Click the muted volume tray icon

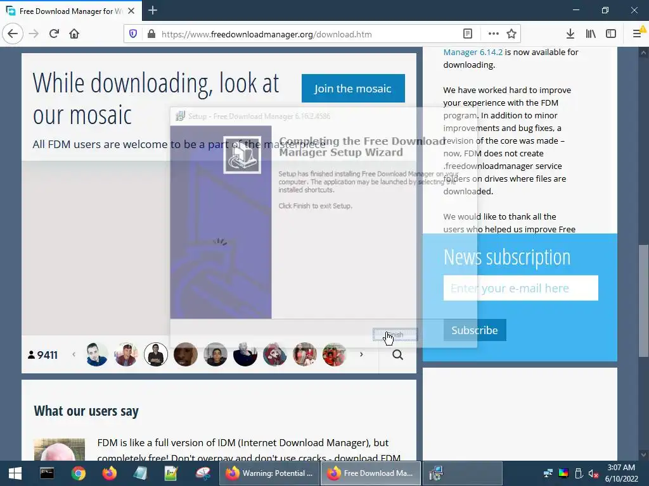[593, 473]
